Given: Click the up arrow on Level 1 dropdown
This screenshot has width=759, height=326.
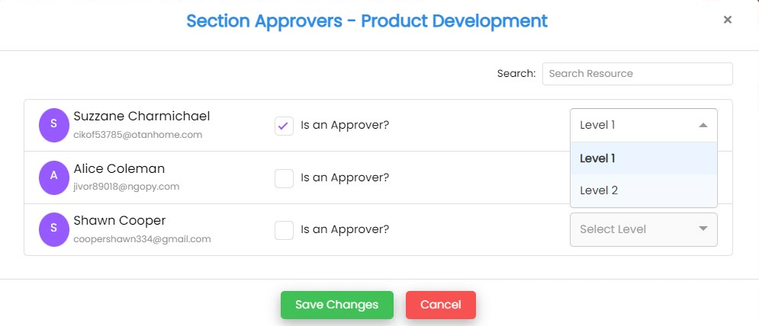Looking at the screenshot, I should coord(703,125).
